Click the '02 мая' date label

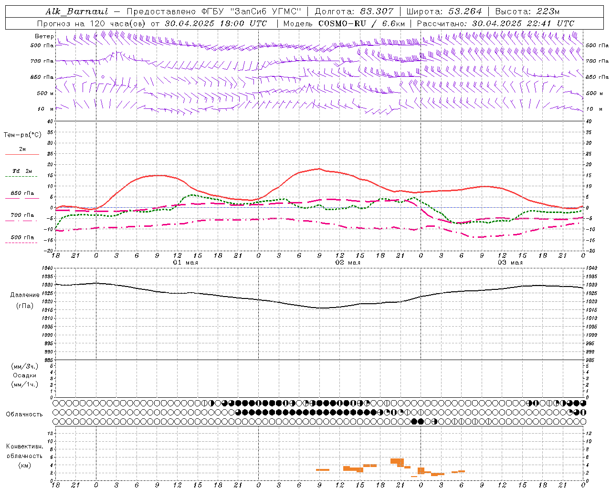[x=348, y=263]
